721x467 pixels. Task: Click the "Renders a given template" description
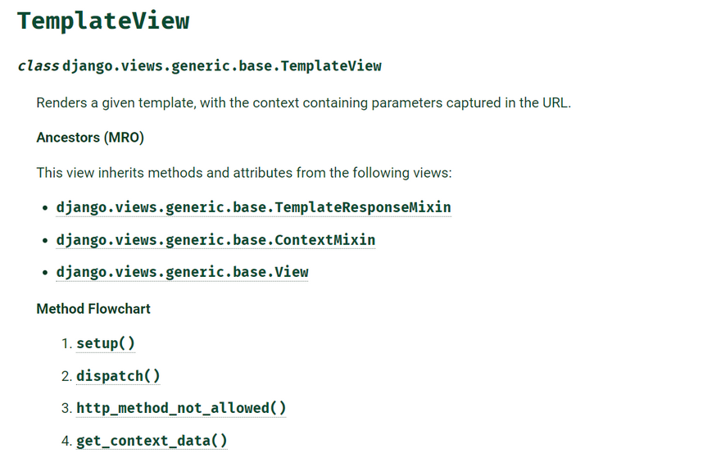coord(303,103)
